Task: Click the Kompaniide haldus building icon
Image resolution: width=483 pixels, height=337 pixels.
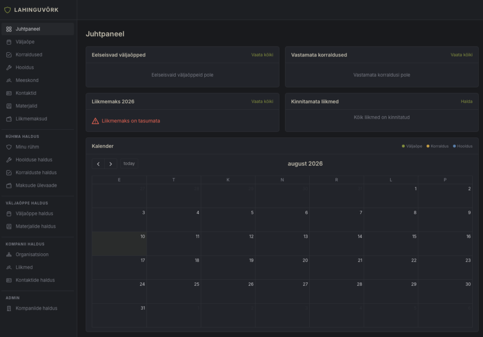Action: coord(9,308)
